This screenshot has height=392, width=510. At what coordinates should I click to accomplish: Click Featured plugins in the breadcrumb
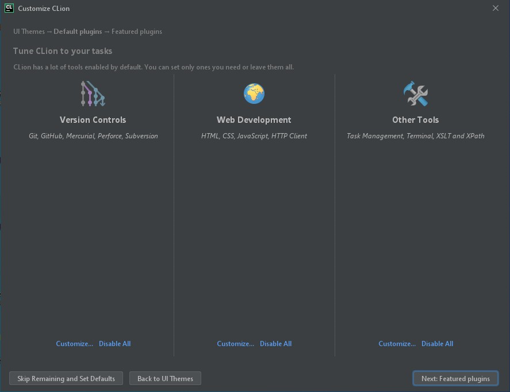[137, 32]
